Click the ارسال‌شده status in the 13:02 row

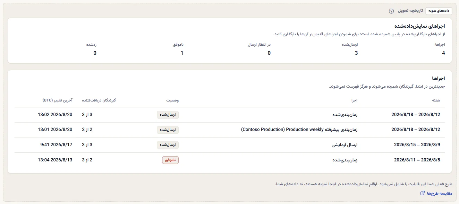pos(168,115)
